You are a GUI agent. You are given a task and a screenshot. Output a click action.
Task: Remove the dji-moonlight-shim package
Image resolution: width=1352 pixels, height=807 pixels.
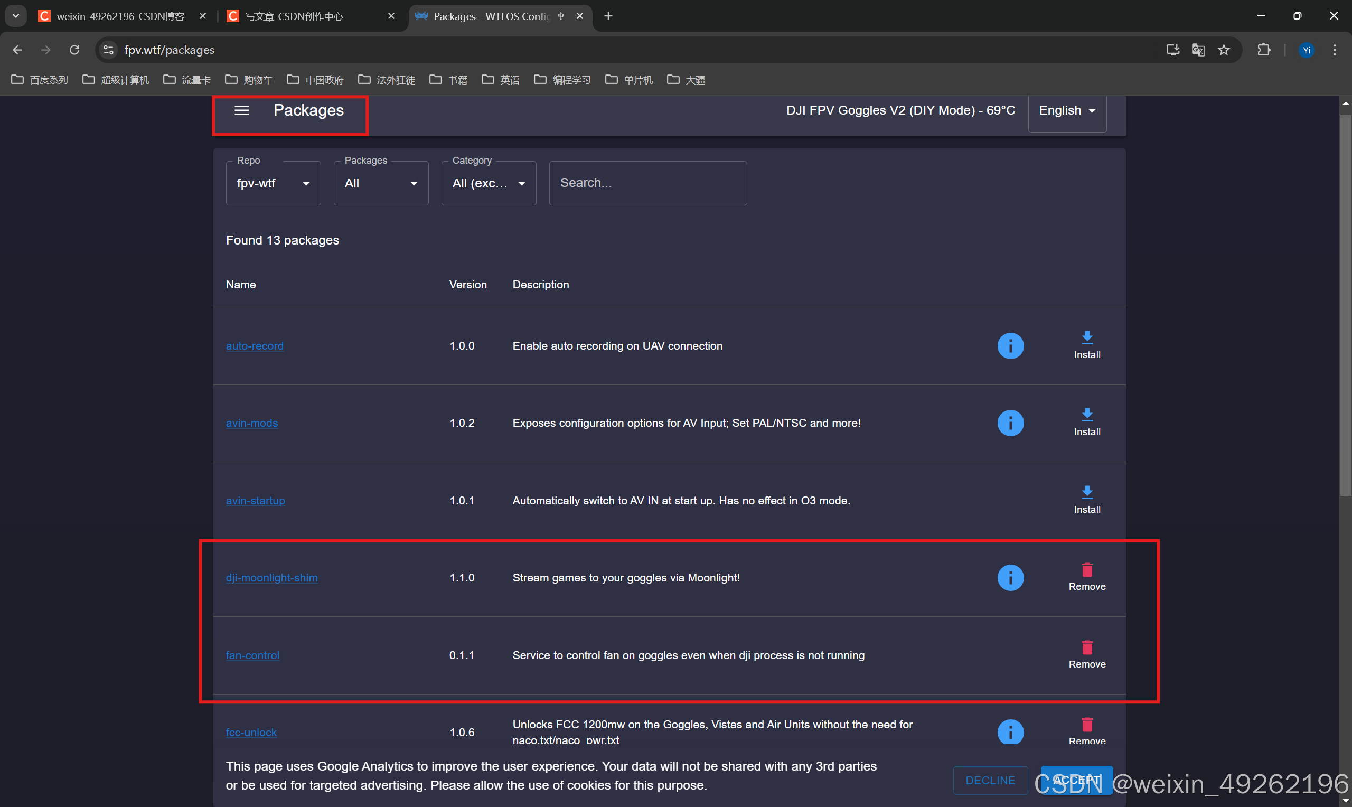point(1087,576)
